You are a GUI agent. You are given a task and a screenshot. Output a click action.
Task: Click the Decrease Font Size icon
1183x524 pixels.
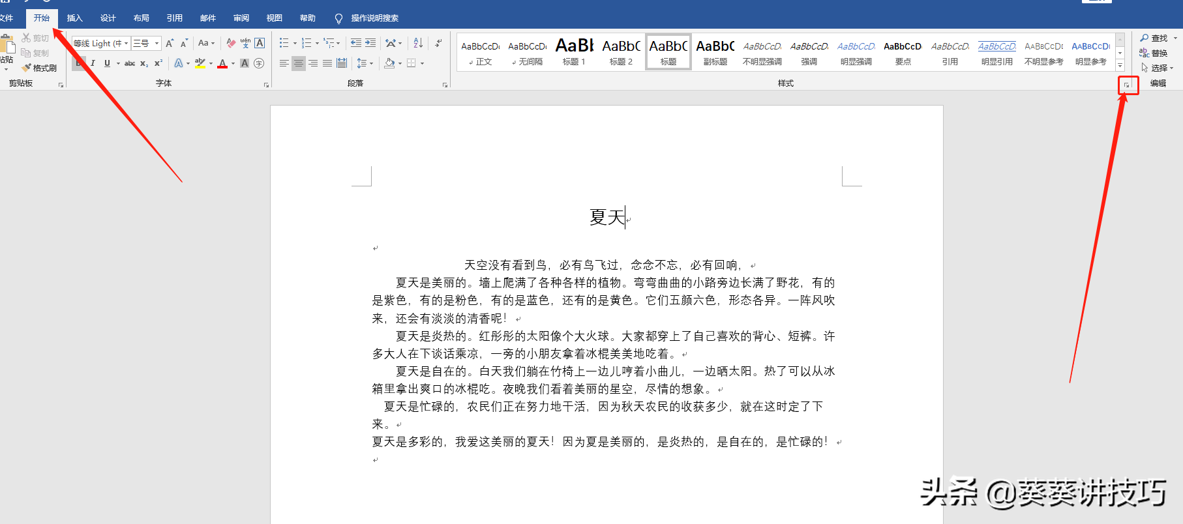click(184, 43)
